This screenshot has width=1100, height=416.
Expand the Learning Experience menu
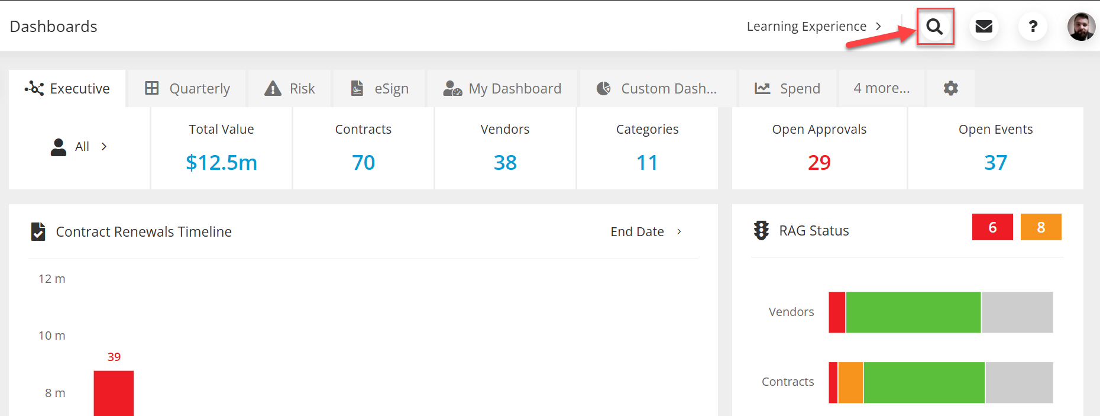(x=814, y=27)
